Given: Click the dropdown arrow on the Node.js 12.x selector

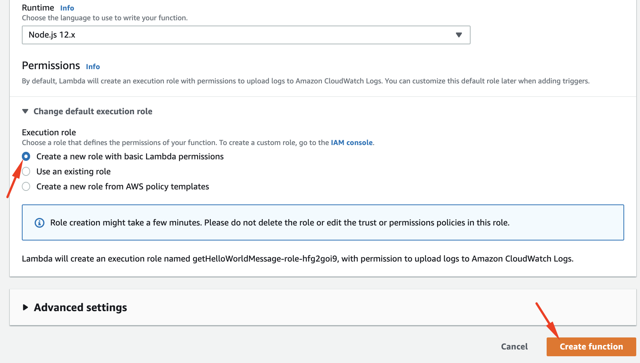Looking at the screenshot, I should [x=459, y=35].
